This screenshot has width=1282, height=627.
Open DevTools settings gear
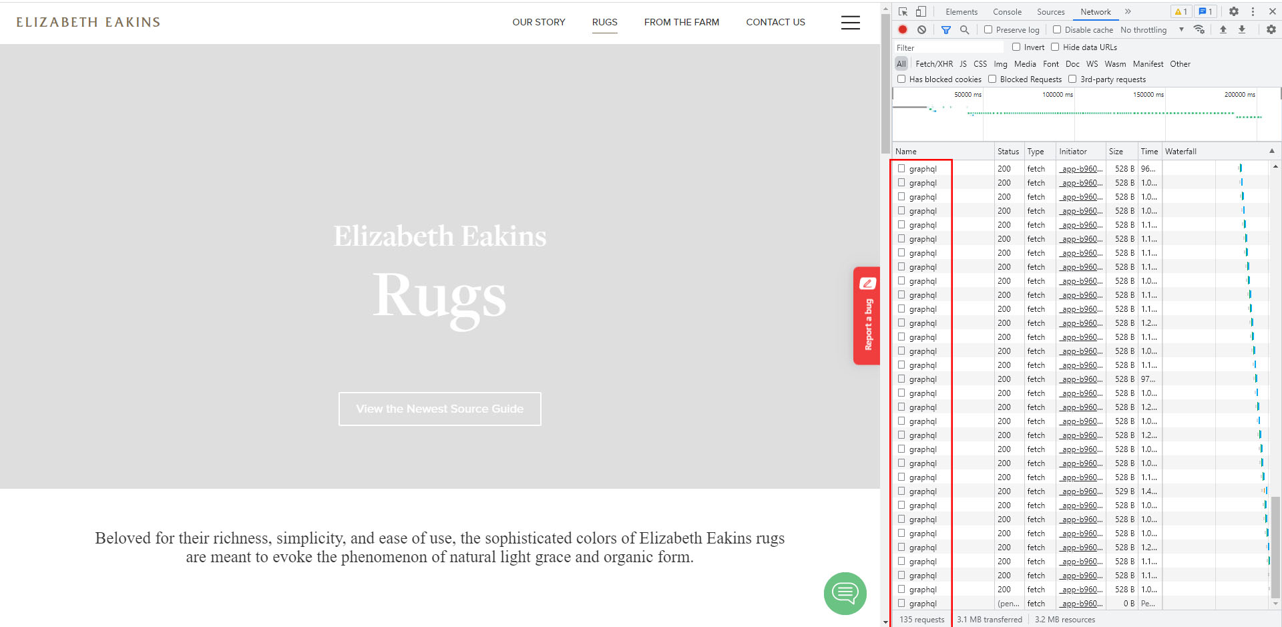pyautogui.click(x=1234, y=11)
